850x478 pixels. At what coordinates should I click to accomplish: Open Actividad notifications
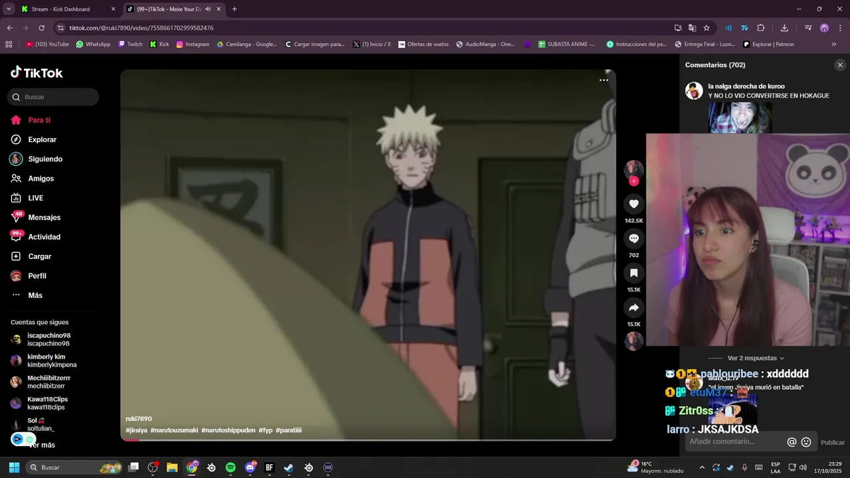tap(44, 237)
